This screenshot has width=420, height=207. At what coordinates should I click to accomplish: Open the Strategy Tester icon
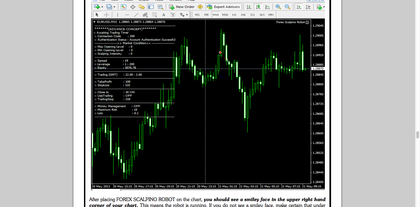tap(160, 7)
